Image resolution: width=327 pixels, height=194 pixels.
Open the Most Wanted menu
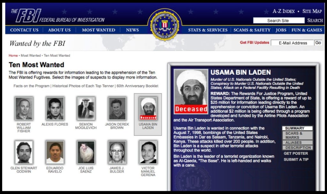[98, 30]
